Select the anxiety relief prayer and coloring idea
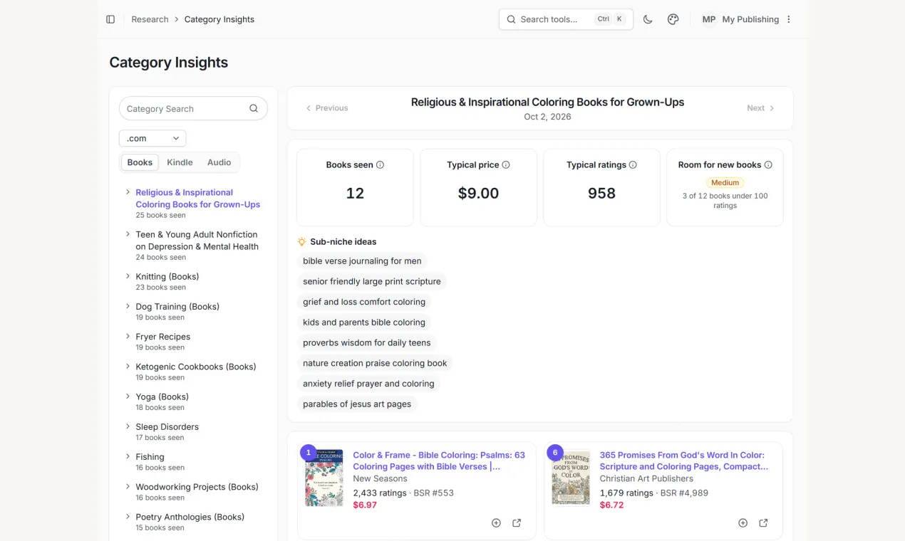This screenshot has width=905, height=541. coord(368,384)
